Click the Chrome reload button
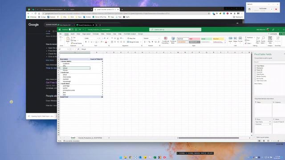The width and height of the screenshot is (285, 160). click(x=36, y=13)
